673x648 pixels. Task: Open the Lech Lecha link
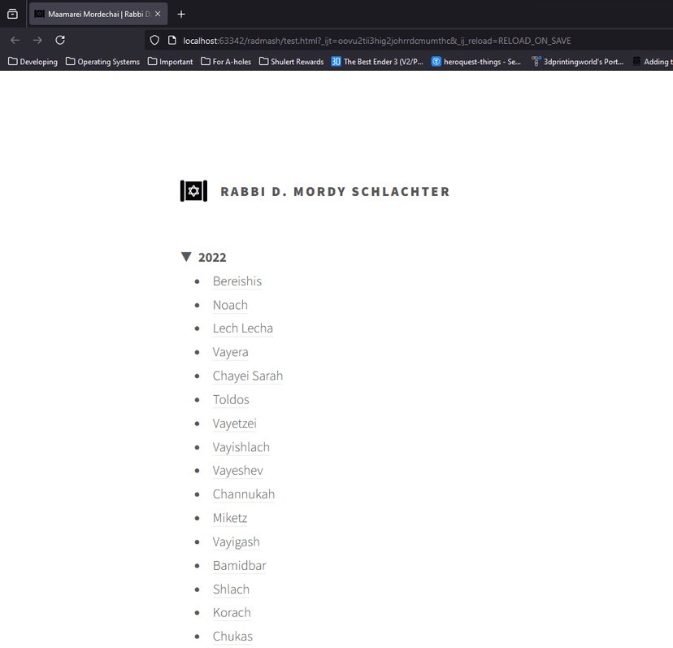coord(242,328)
